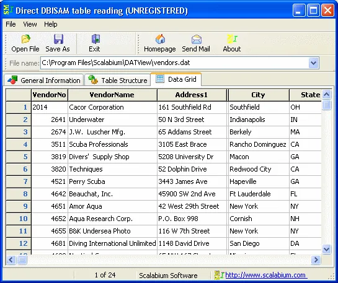
Task: Click the file name path field
Action: 175,63
